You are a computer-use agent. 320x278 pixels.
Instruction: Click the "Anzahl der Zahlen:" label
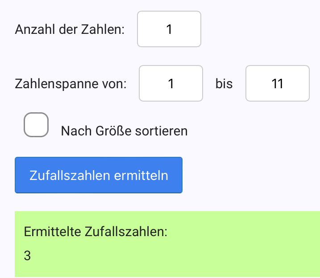(x=70, y=30)
